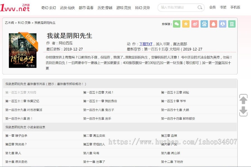
Task: Share to Renren icon
Action: click(223, 24)
